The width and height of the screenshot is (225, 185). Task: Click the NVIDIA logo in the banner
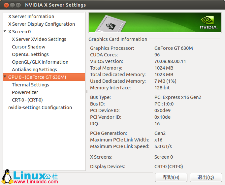click(x=209, y=22)
